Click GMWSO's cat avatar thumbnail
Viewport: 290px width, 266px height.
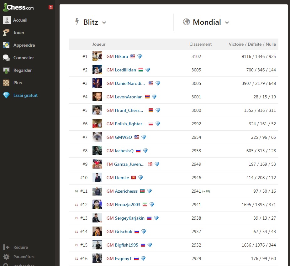click(x=97, y=137)
